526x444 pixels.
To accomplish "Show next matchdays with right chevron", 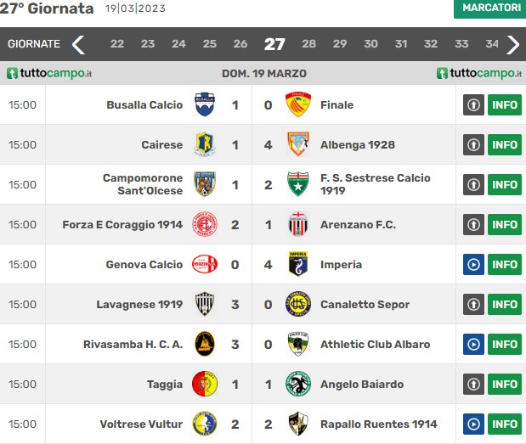I will coord(512,44).
